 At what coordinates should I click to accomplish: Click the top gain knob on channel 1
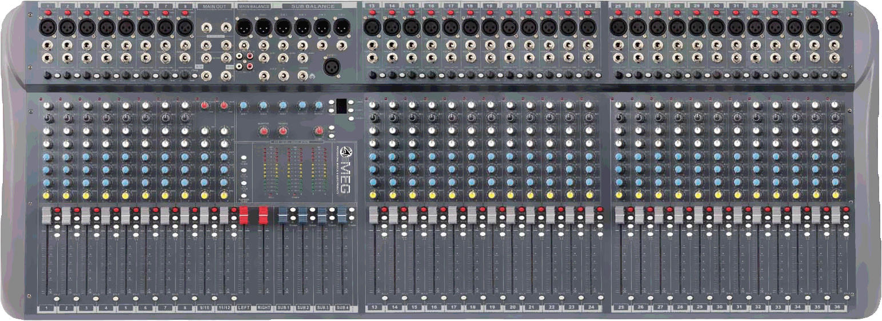tap(47, 106)
